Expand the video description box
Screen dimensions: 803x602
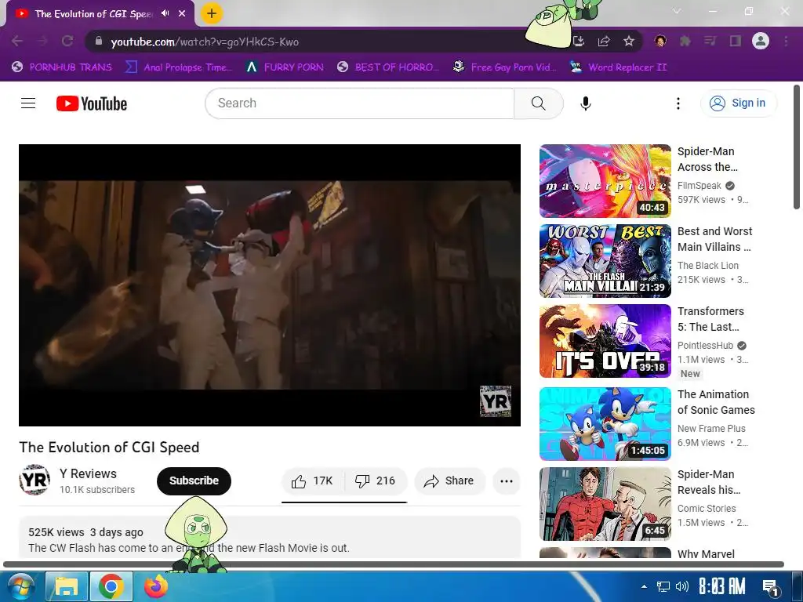tap(270, 537)
